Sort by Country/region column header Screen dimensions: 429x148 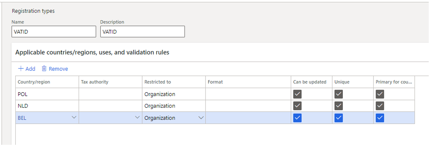pyautogui.click(x=34, y=82)
